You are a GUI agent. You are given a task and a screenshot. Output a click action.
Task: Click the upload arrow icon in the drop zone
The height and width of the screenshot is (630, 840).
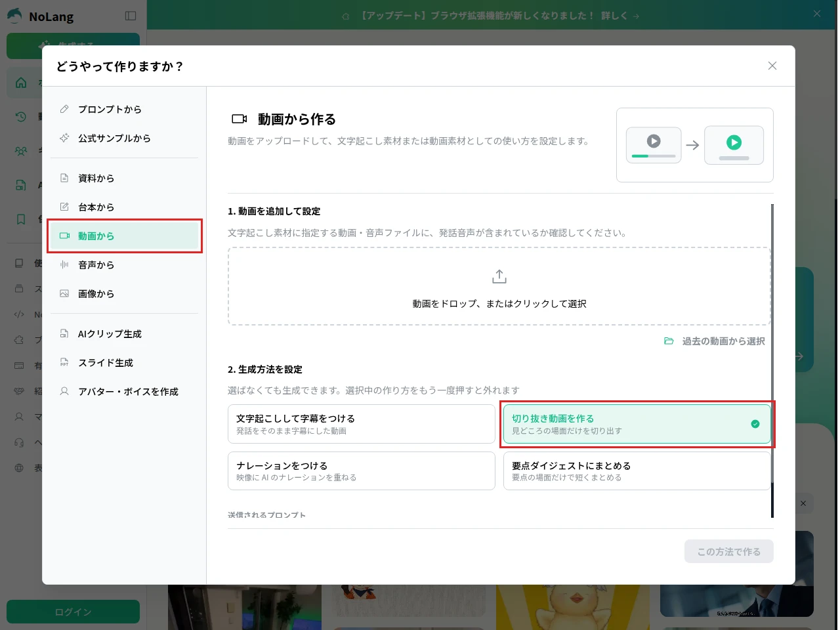[x=499, y=276]
